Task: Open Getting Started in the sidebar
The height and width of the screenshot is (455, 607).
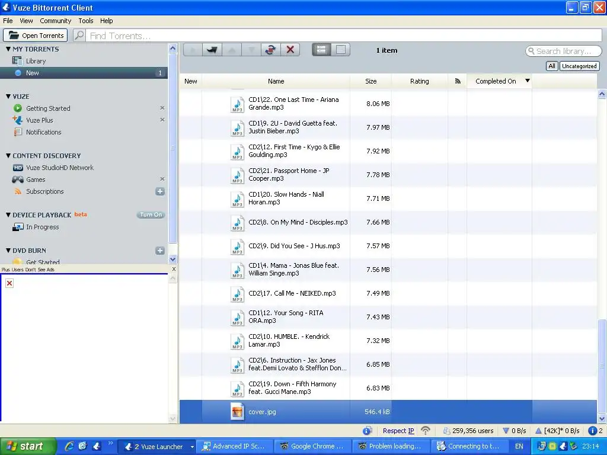Action: point(48,108)
